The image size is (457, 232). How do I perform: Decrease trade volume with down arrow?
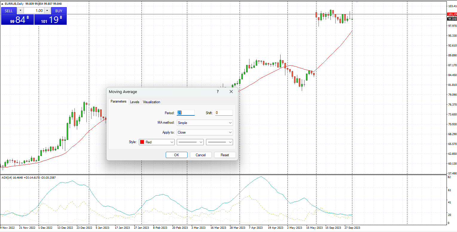(x=20, y=11)
